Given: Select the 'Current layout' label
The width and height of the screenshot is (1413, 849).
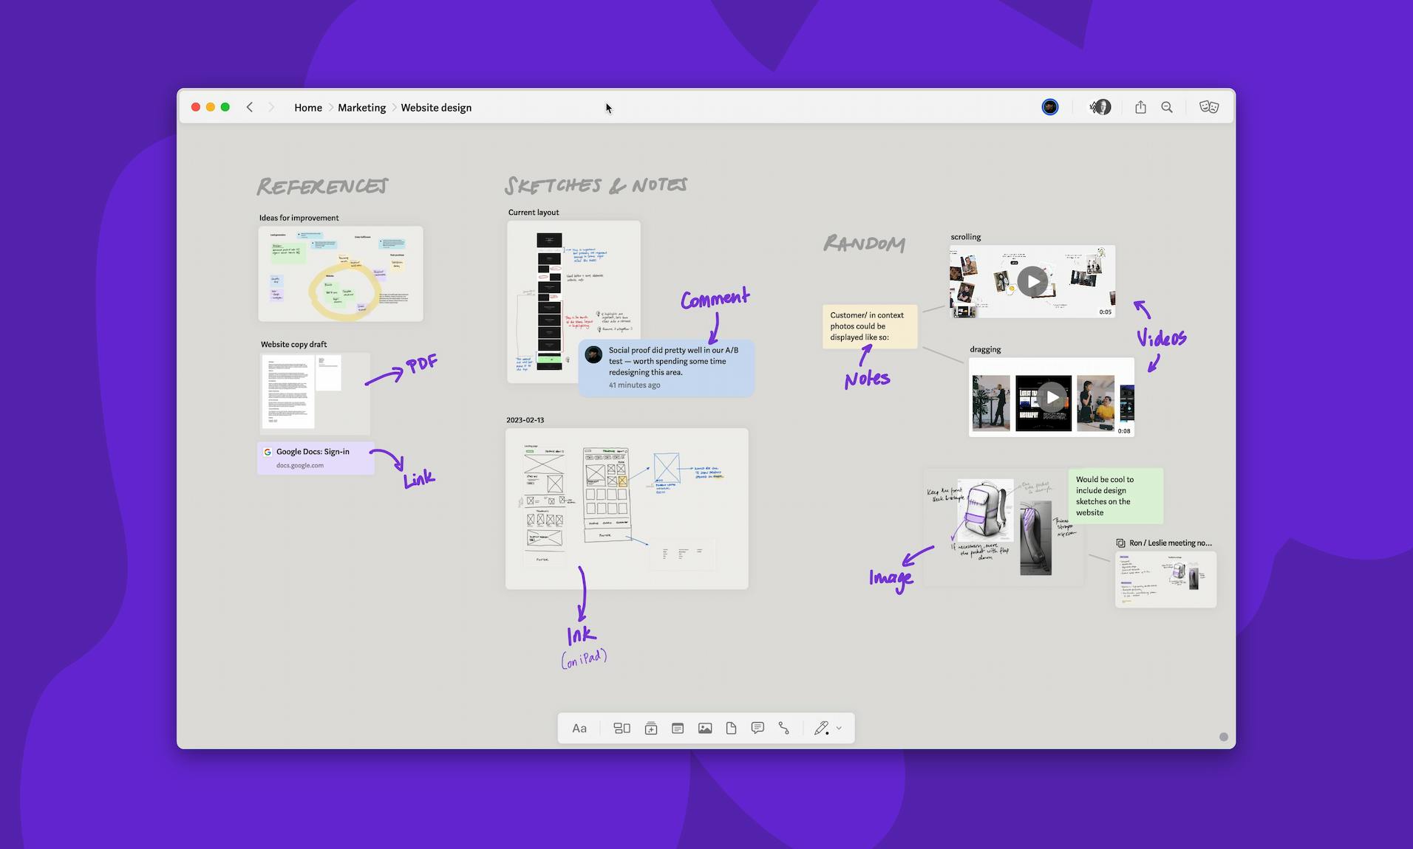Looking at the screenshot, I should coord(534,213).
